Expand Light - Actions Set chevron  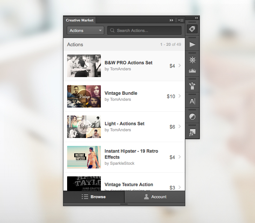[180, 126]
